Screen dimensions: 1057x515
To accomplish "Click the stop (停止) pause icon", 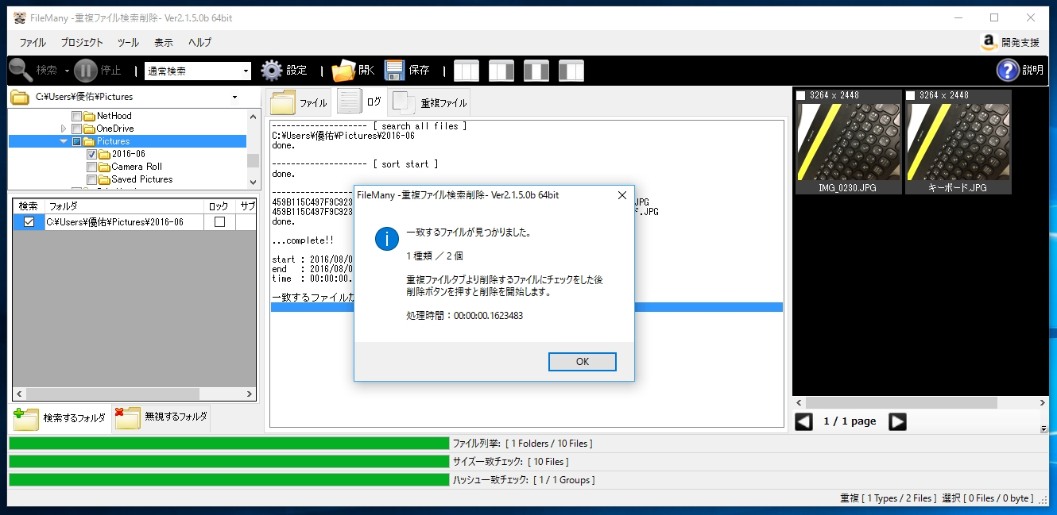I will coord(86,71).
